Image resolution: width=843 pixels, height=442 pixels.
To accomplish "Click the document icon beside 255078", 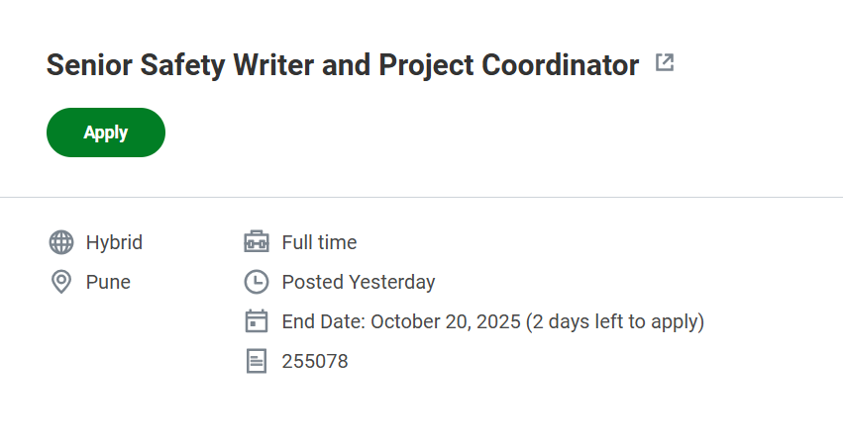I will [257, 361].
